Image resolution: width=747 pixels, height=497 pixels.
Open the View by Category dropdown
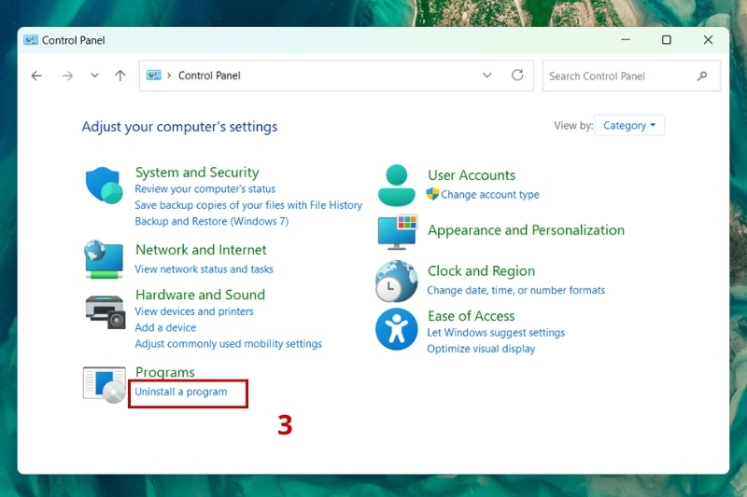click(629, 126)
